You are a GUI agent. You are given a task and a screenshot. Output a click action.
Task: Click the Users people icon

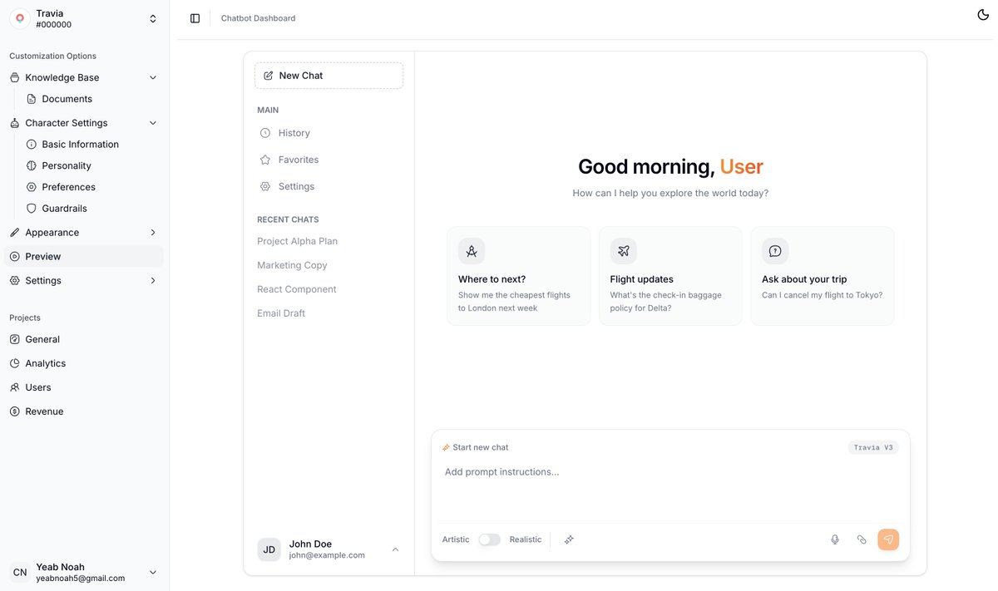pyautogui.click(x=15, y=387)
